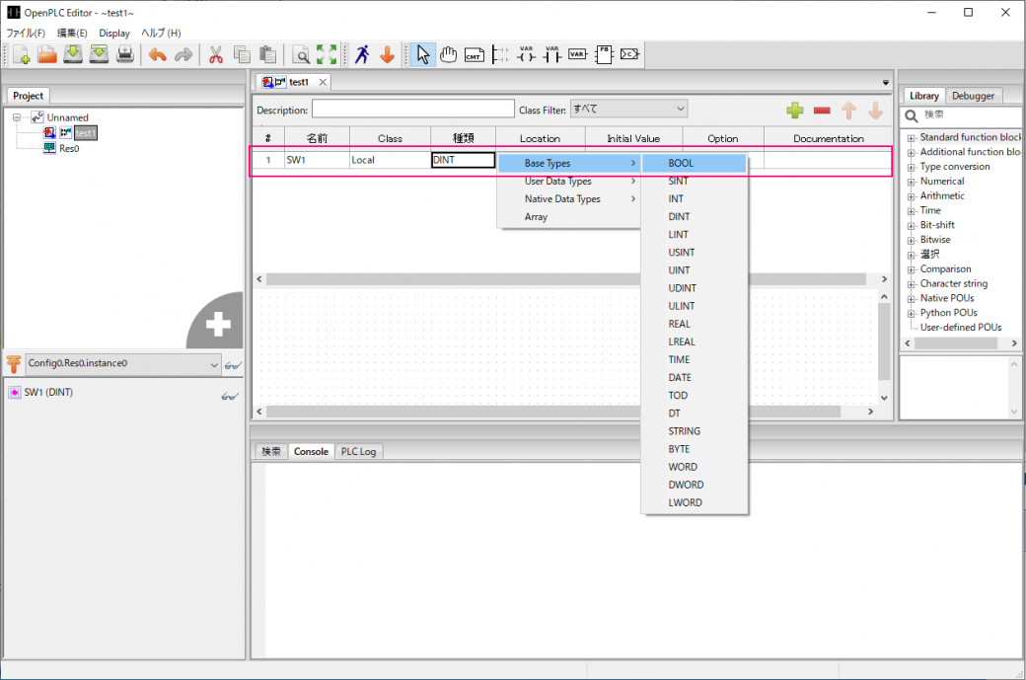The width and height of the screenshot is (1026, 680).
Task: Activate the CMT comment tool
Action: pyautogui.click(x=475, y=54)
